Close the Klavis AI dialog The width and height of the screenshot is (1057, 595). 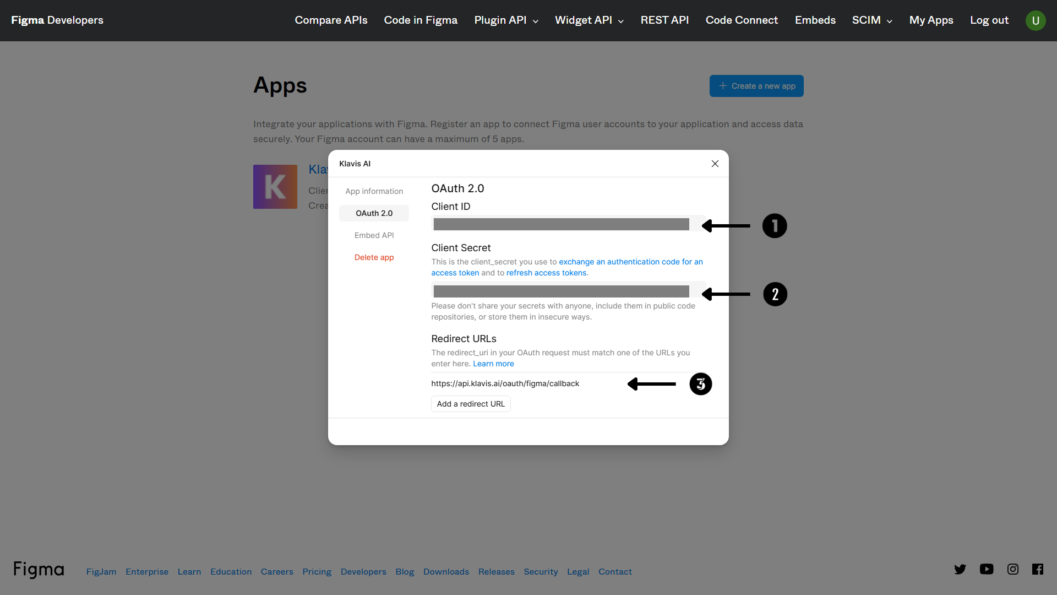coord(715,164)
